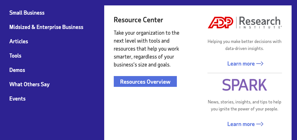Click the Resource Center heading
Screen dimensions: 297x140
point(138,20)
